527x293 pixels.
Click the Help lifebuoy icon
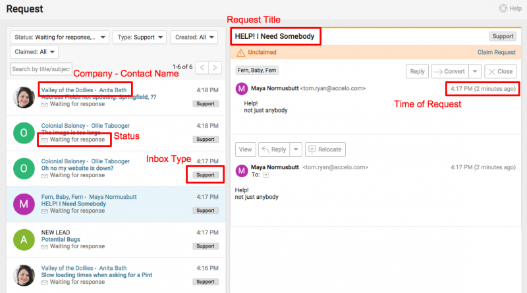pos(505,9)
